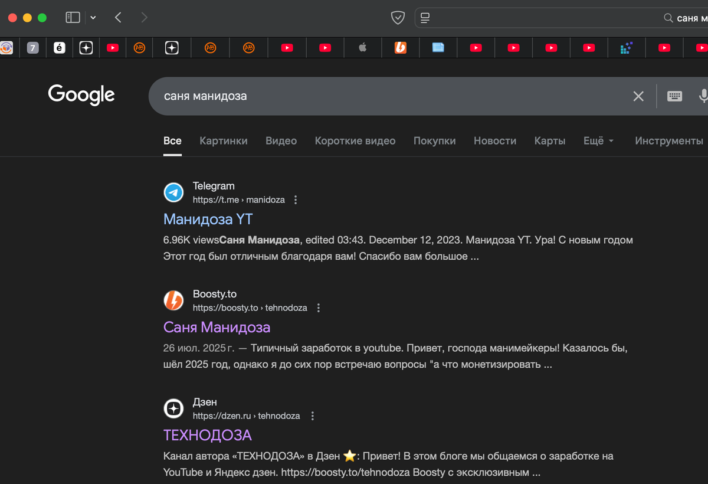This screenshot has height=484, width=708.
Task: Open Инструменты search tools
Action: point(669,140)
